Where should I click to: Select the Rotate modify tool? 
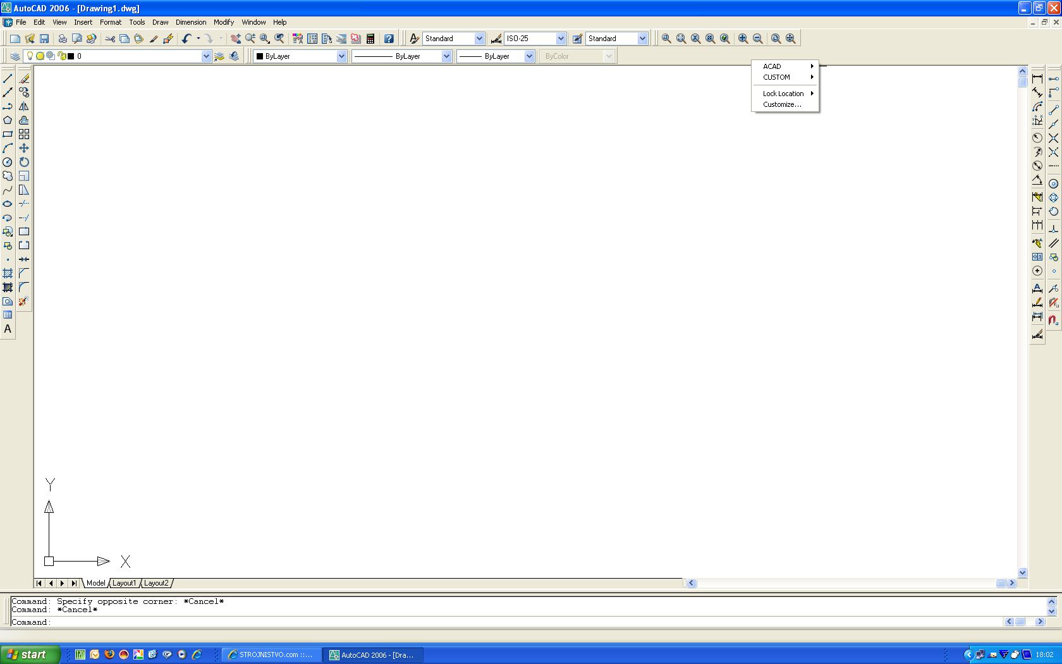[x=24, y=162]
